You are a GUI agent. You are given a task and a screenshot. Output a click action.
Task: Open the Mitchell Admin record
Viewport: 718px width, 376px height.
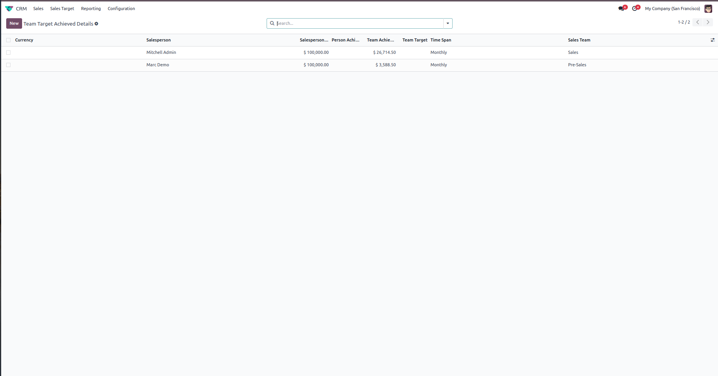pos(161,52)
